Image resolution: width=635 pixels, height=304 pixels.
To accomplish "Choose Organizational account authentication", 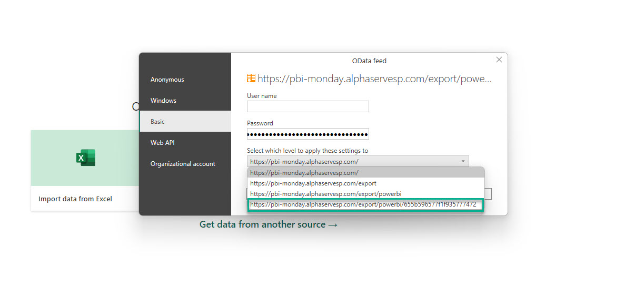I will point(183,164).
